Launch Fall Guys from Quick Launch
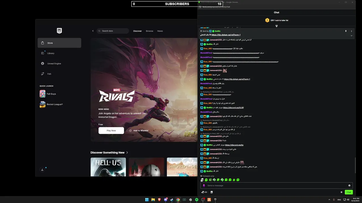This screenshot has height=203, width=362. coord(59,94)
